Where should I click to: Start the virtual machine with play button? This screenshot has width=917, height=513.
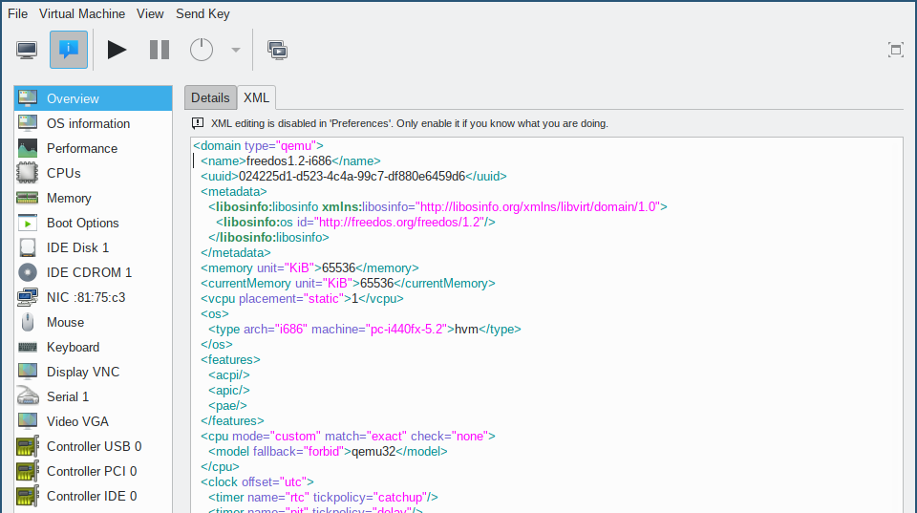tap(117, 50)
